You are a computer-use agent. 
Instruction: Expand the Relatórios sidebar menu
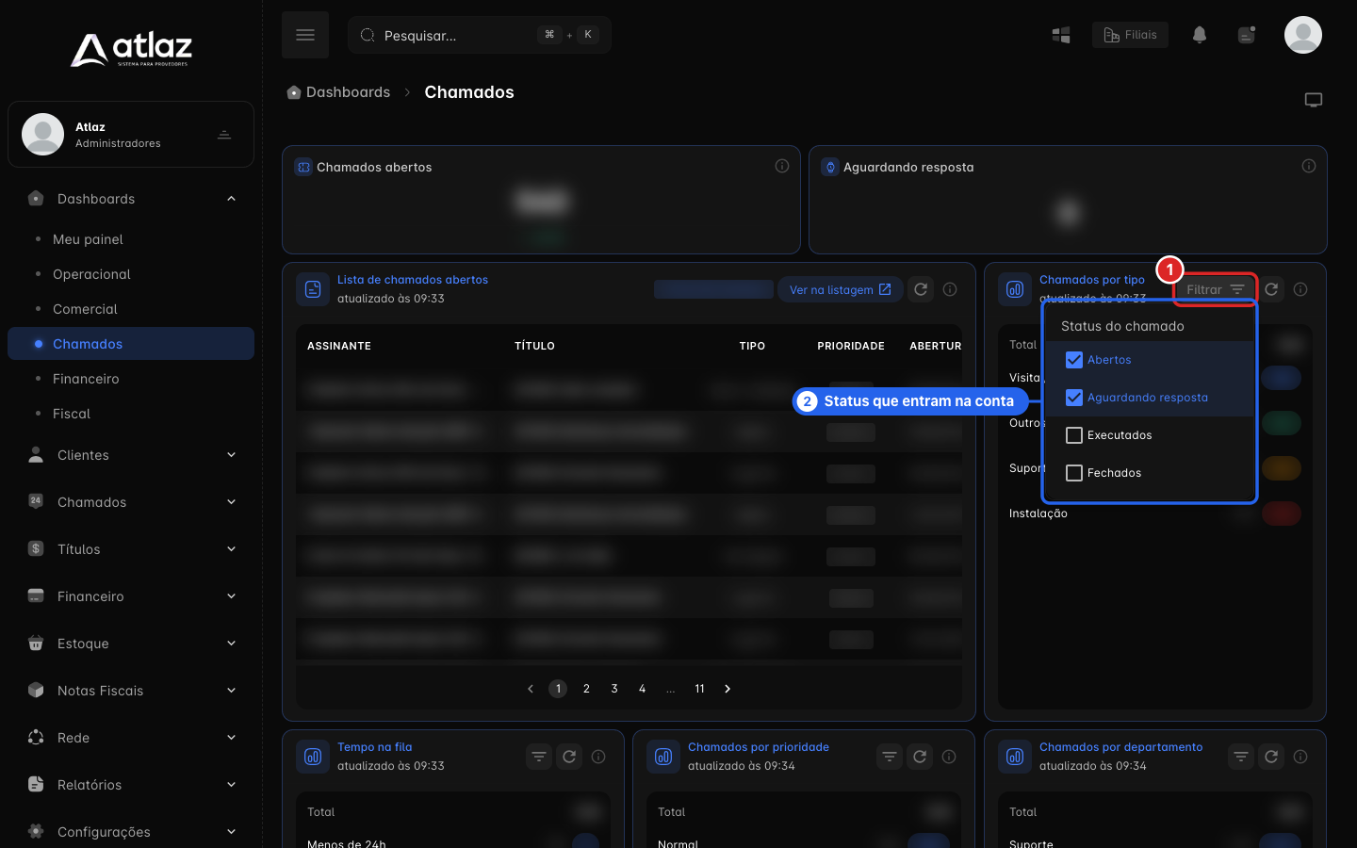point(131,785)
